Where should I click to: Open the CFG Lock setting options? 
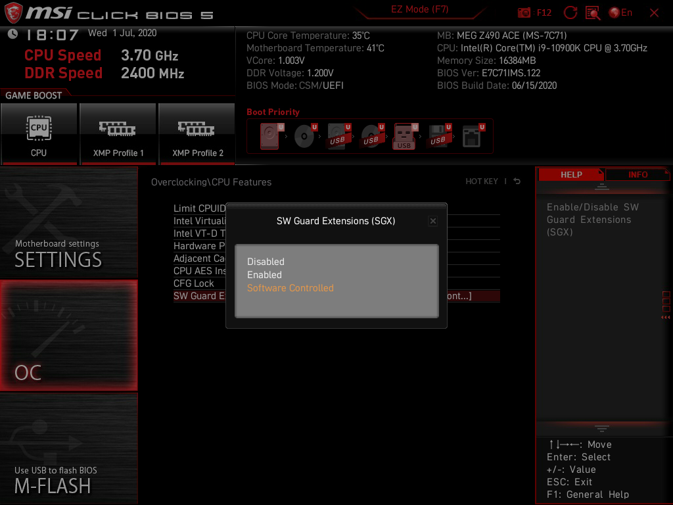click(x=197, y=283)
